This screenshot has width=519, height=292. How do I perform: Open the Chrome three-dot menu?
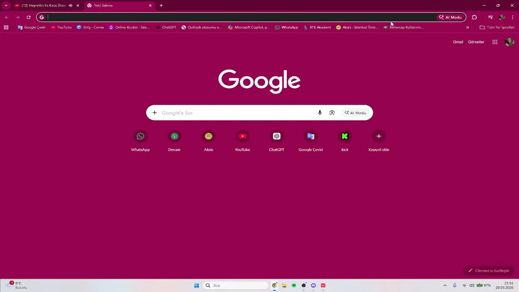513,17
